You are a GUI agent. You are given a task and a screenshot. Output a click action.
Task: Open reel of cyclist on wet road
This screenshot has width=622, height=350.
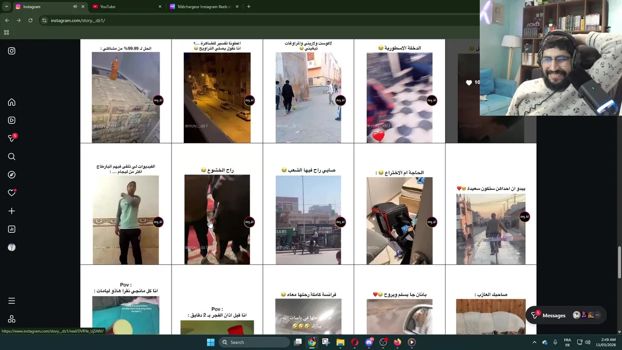coord(491,205)
